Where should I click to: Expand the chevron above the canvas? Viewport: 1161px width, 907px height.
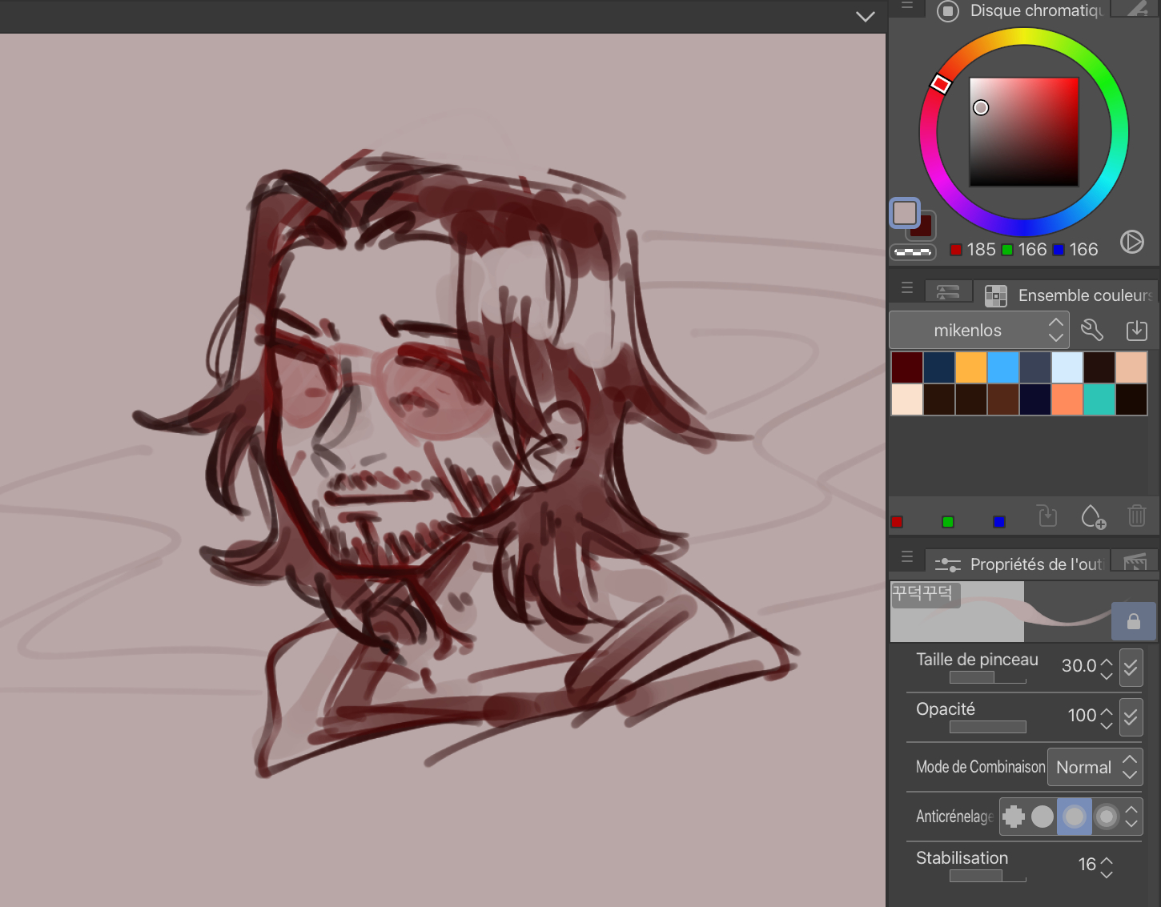pos(865,17)
